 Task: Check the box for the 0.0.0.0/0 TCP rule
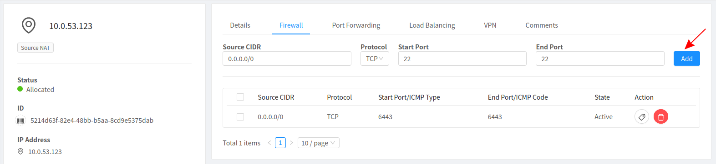pyautogui.click(x=240, y=117)
